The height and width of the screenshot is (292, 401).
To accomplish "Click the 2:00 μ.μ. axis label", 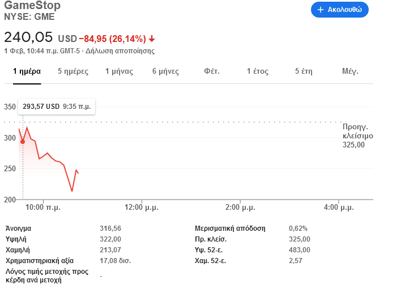I will pos(240,207).
